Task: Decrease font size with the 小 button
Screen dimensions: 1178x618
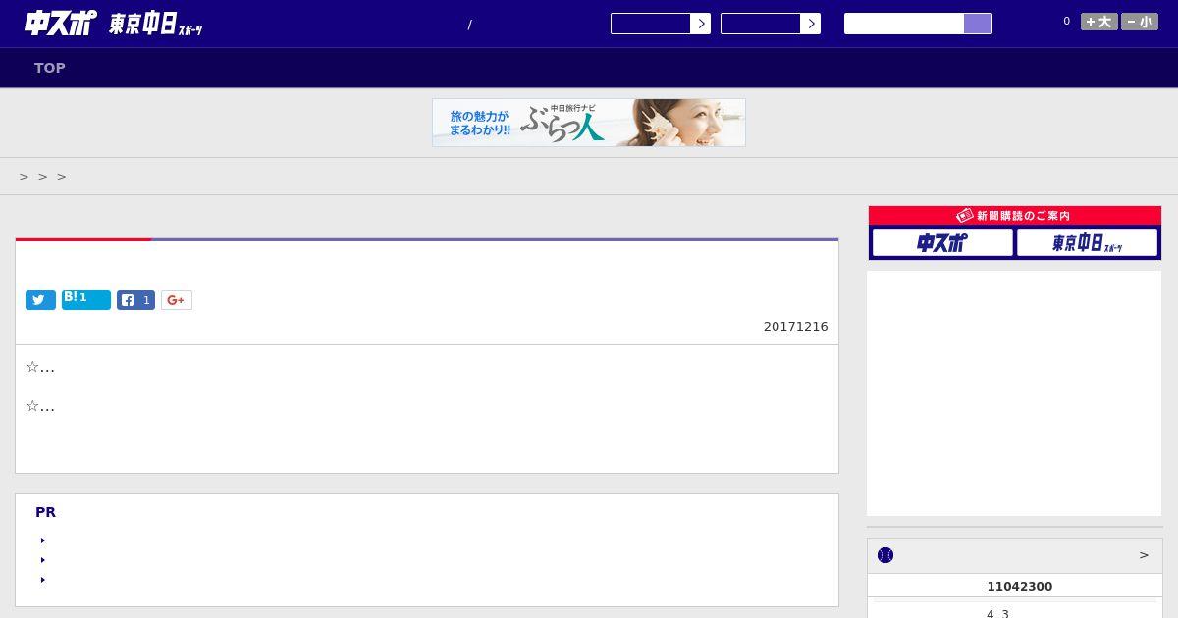Action: point(1140,22)
